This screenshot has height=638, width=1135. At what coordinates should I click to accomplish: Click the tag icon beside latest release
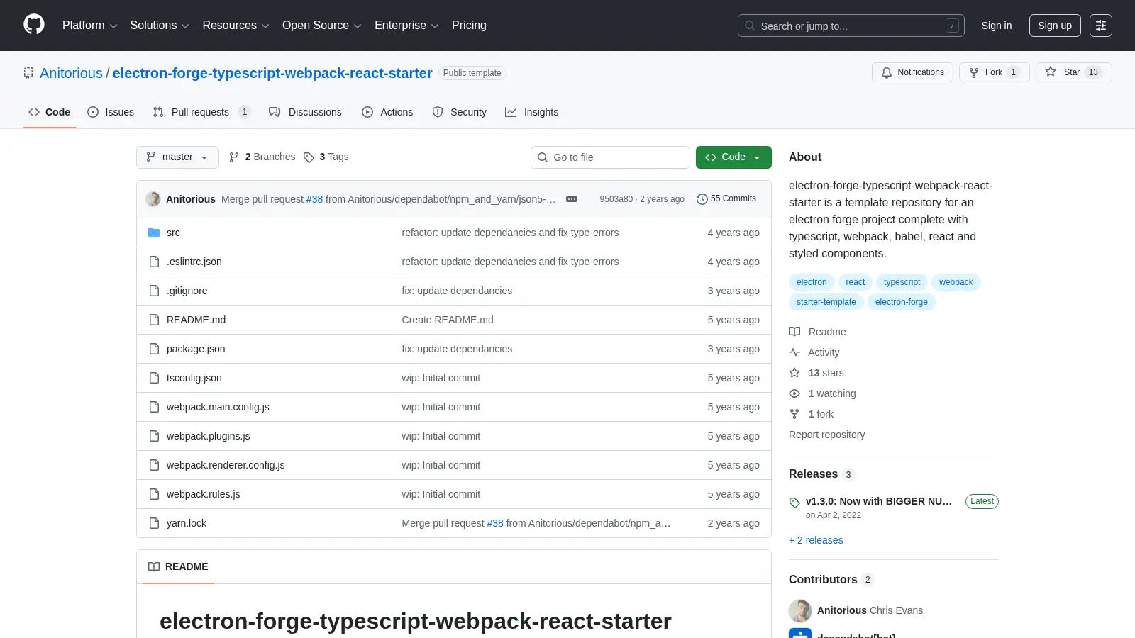[x=794, y=502]
